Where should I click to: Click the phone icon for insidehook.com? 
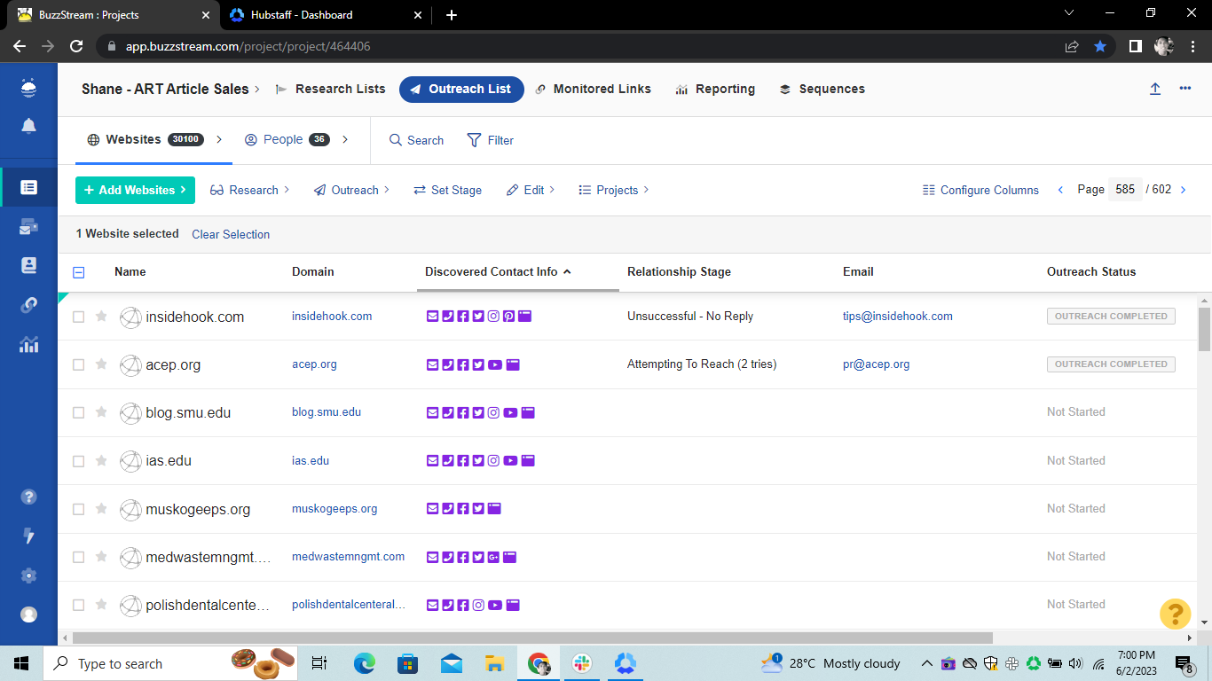coord(448,316)
